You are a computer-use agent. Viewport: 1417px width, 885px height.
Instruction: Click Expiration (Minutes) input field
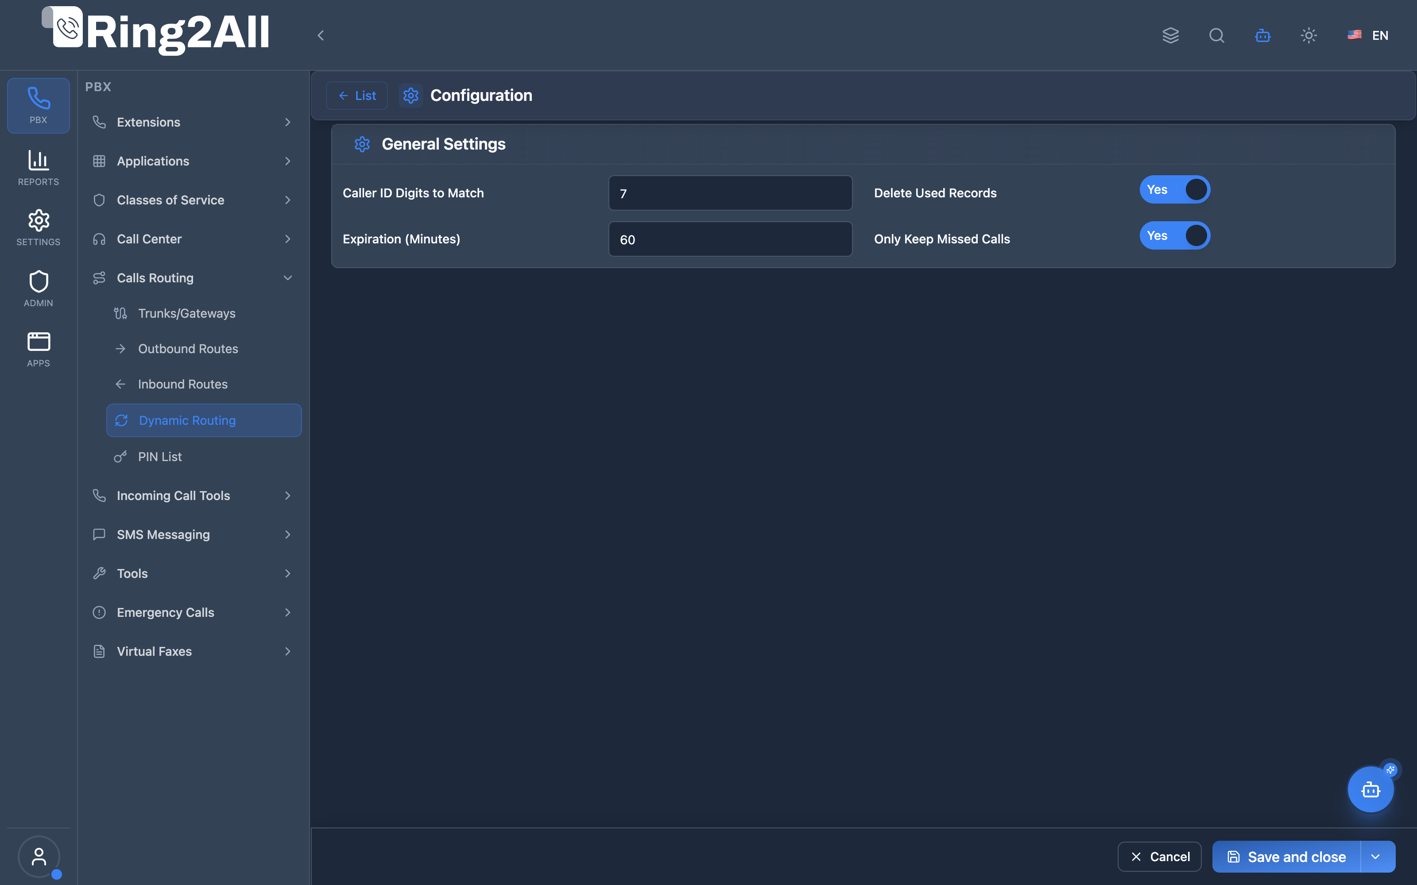tap(730, 239)
